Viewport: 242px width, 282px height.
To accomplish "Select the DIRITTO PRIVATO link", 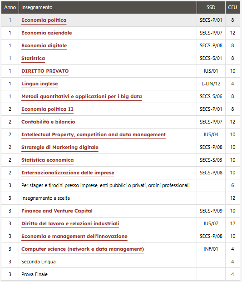I will click(x=45, y=71).
